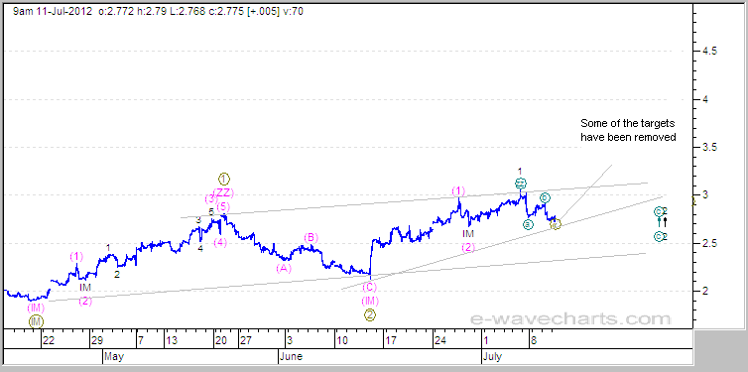Click the 'Some of the targets' annotation

click(628, 124)
